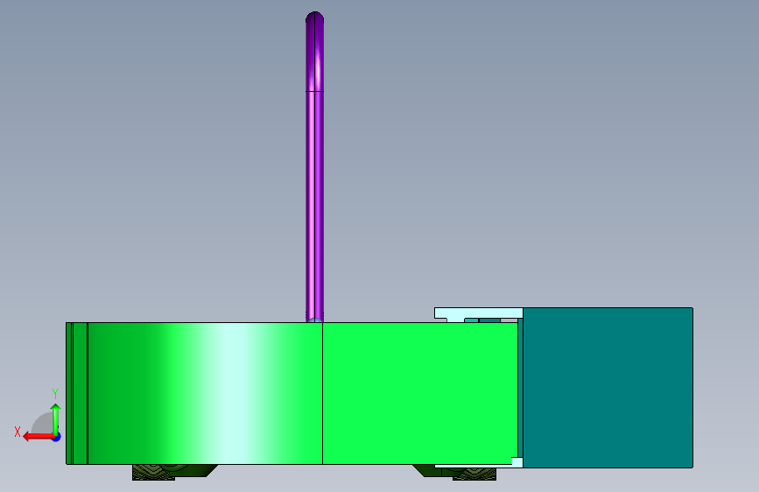Screen dimensions: 759x492
Task: Select the right dark foot under the green body
Action: (455, 472)
